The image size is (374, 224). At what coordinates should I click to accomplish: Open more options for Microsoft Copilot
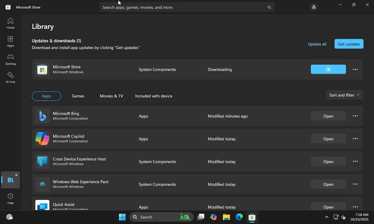355,139
